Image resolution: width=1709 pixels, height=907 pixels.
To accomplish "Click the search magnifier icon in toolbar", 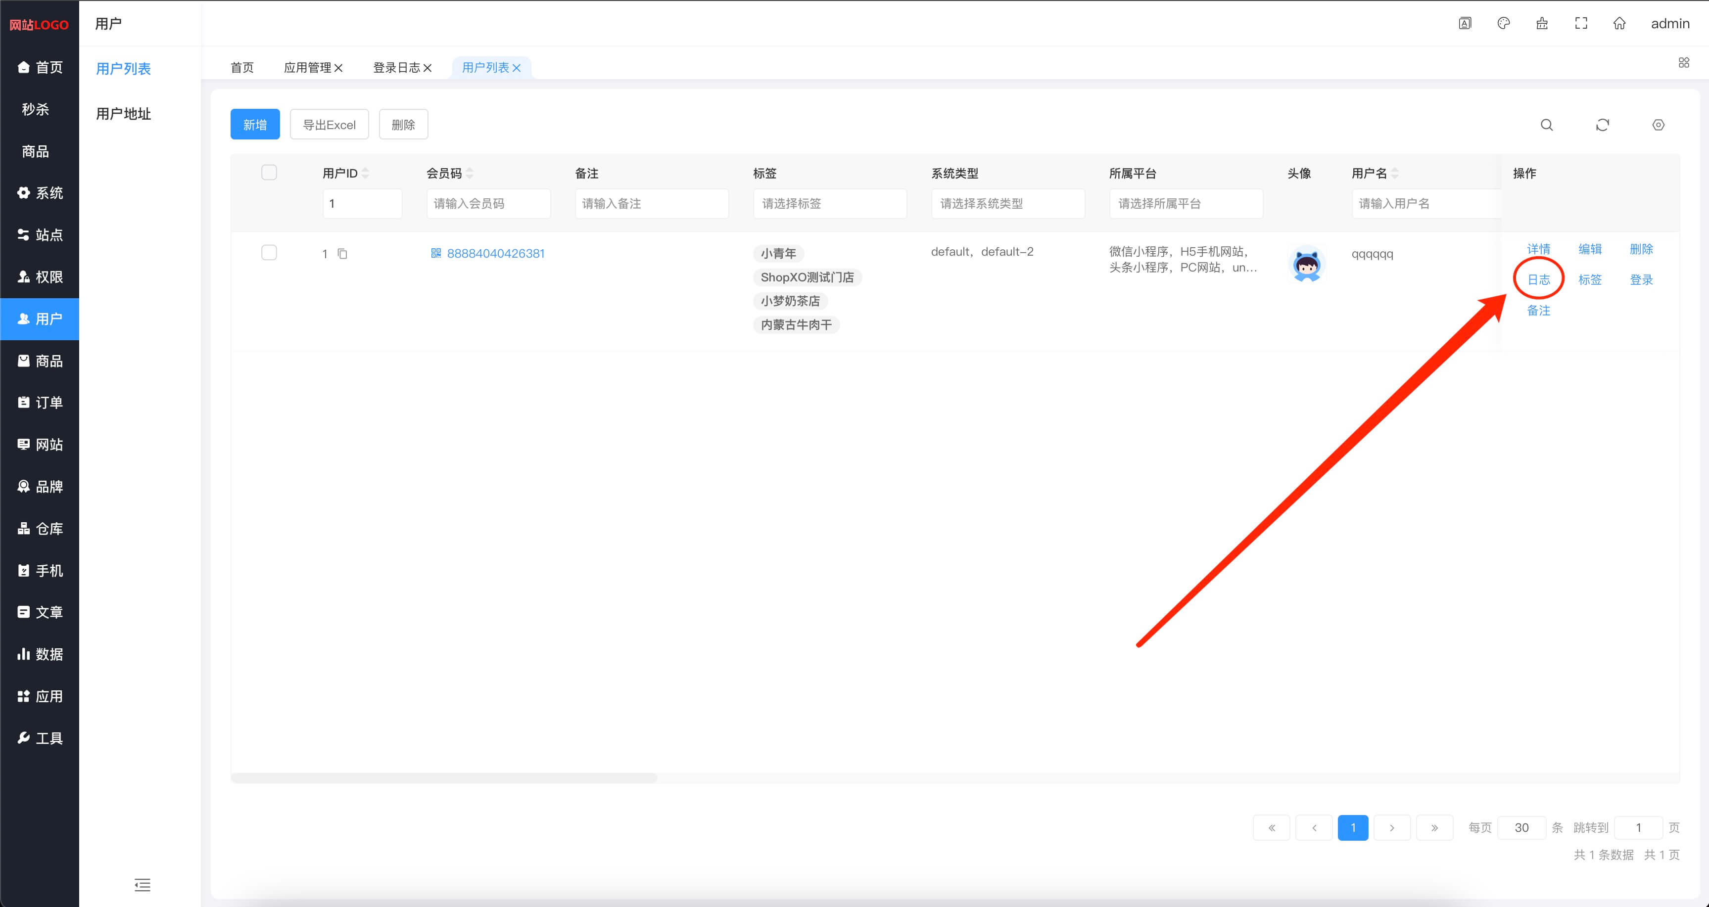I will pos(1546,125).
